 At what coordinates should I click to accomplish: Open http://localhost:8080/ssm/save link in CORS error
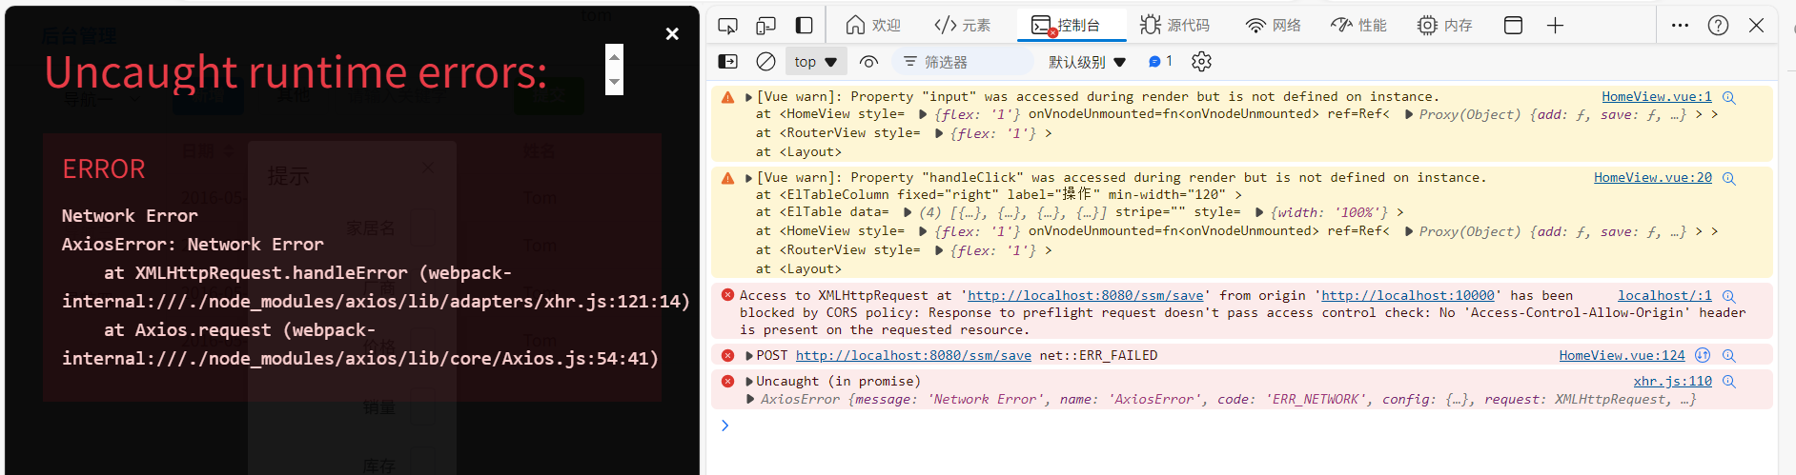tap(1086, 296)
